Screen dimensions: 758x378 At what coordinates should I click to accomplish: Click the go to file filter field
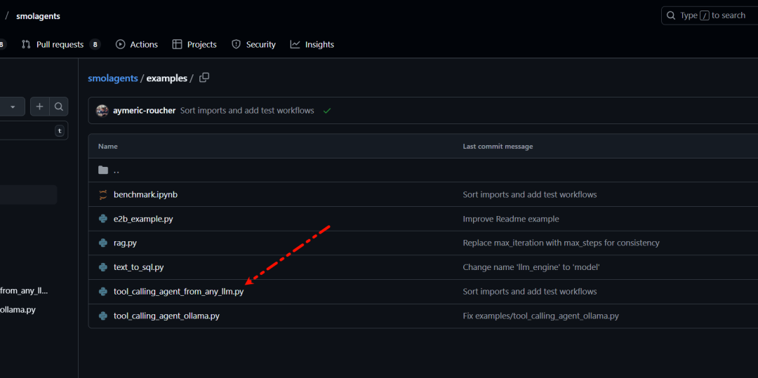click(x=34, y=130)
